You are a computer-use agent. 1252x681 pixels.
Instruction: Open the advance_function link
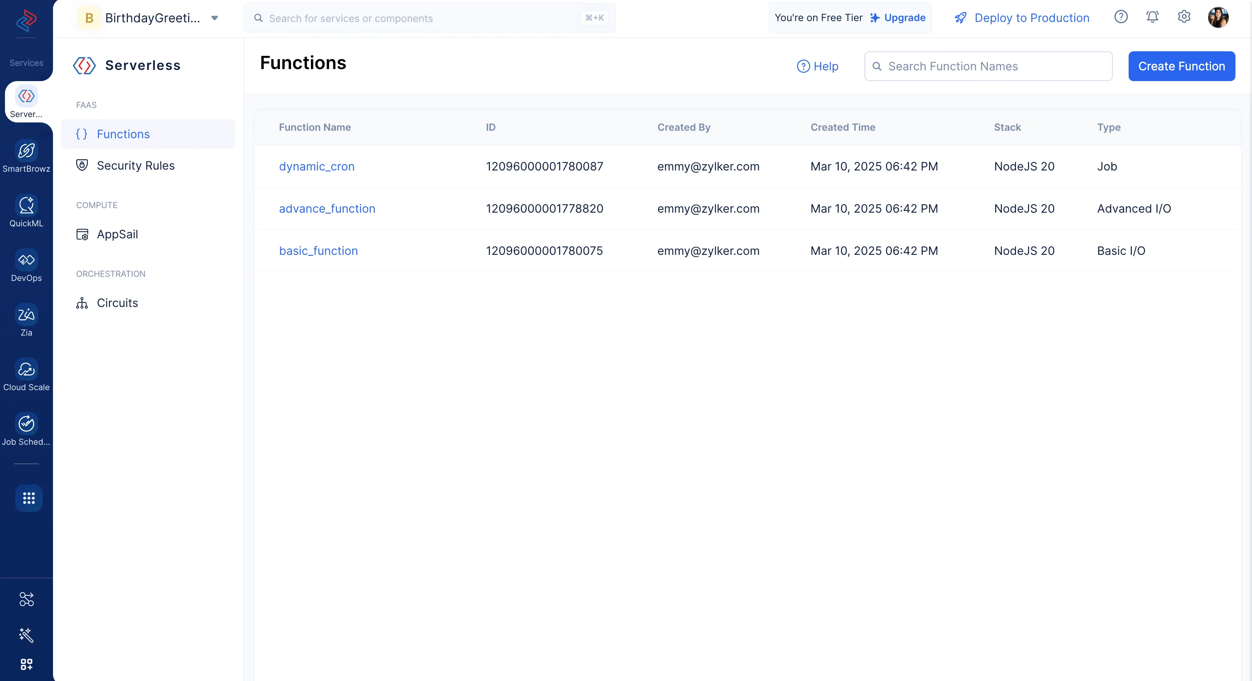327,209
